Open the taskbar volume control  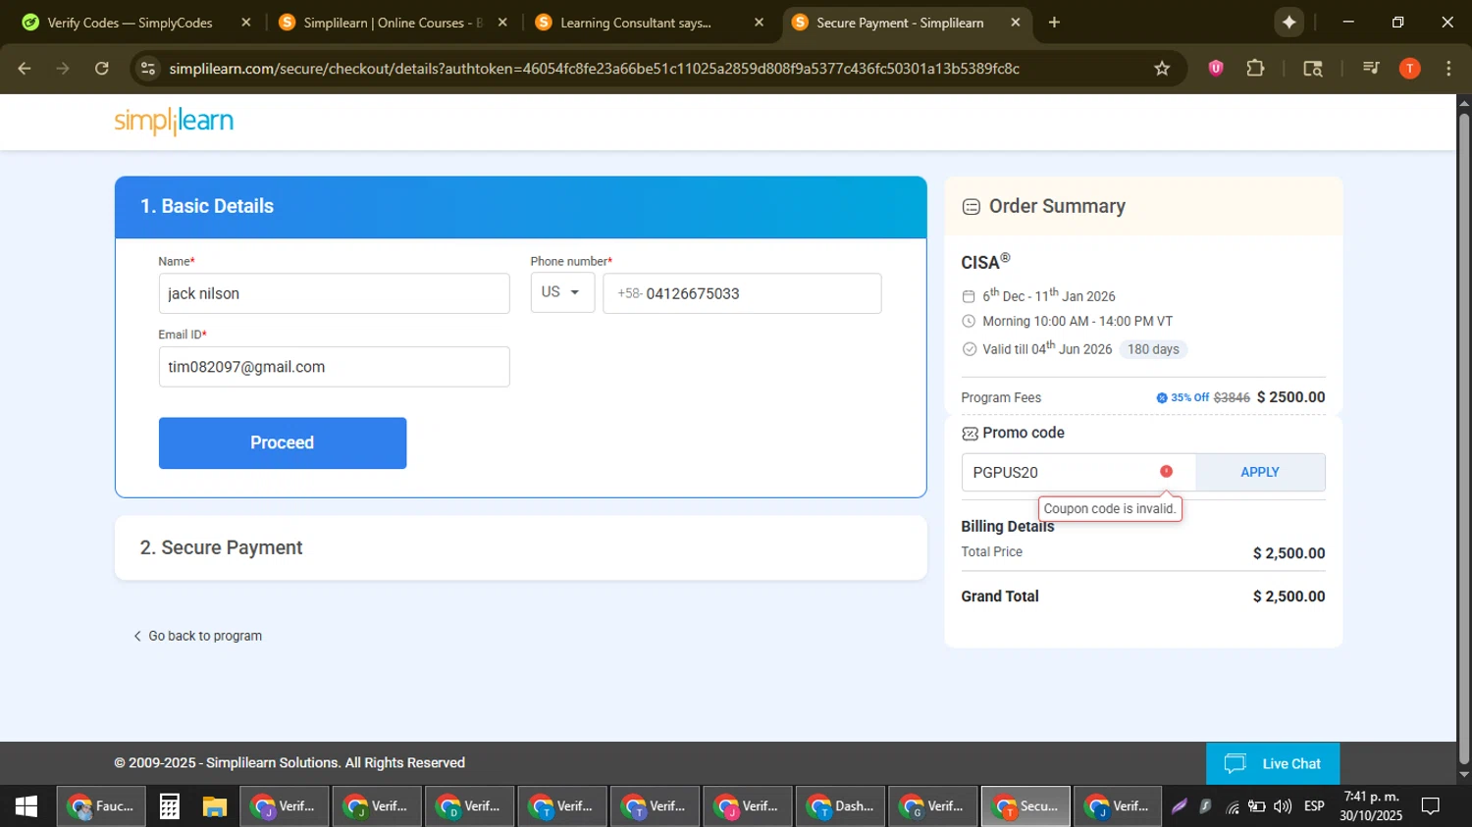point(1283,806)
